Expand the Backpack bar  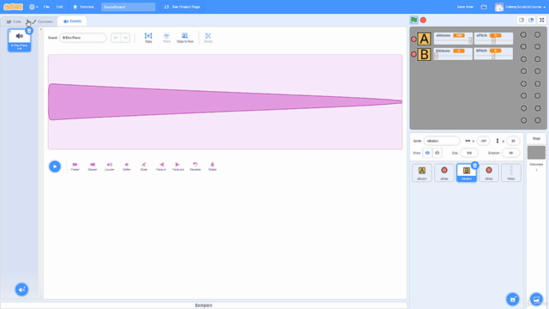(203, 306)
